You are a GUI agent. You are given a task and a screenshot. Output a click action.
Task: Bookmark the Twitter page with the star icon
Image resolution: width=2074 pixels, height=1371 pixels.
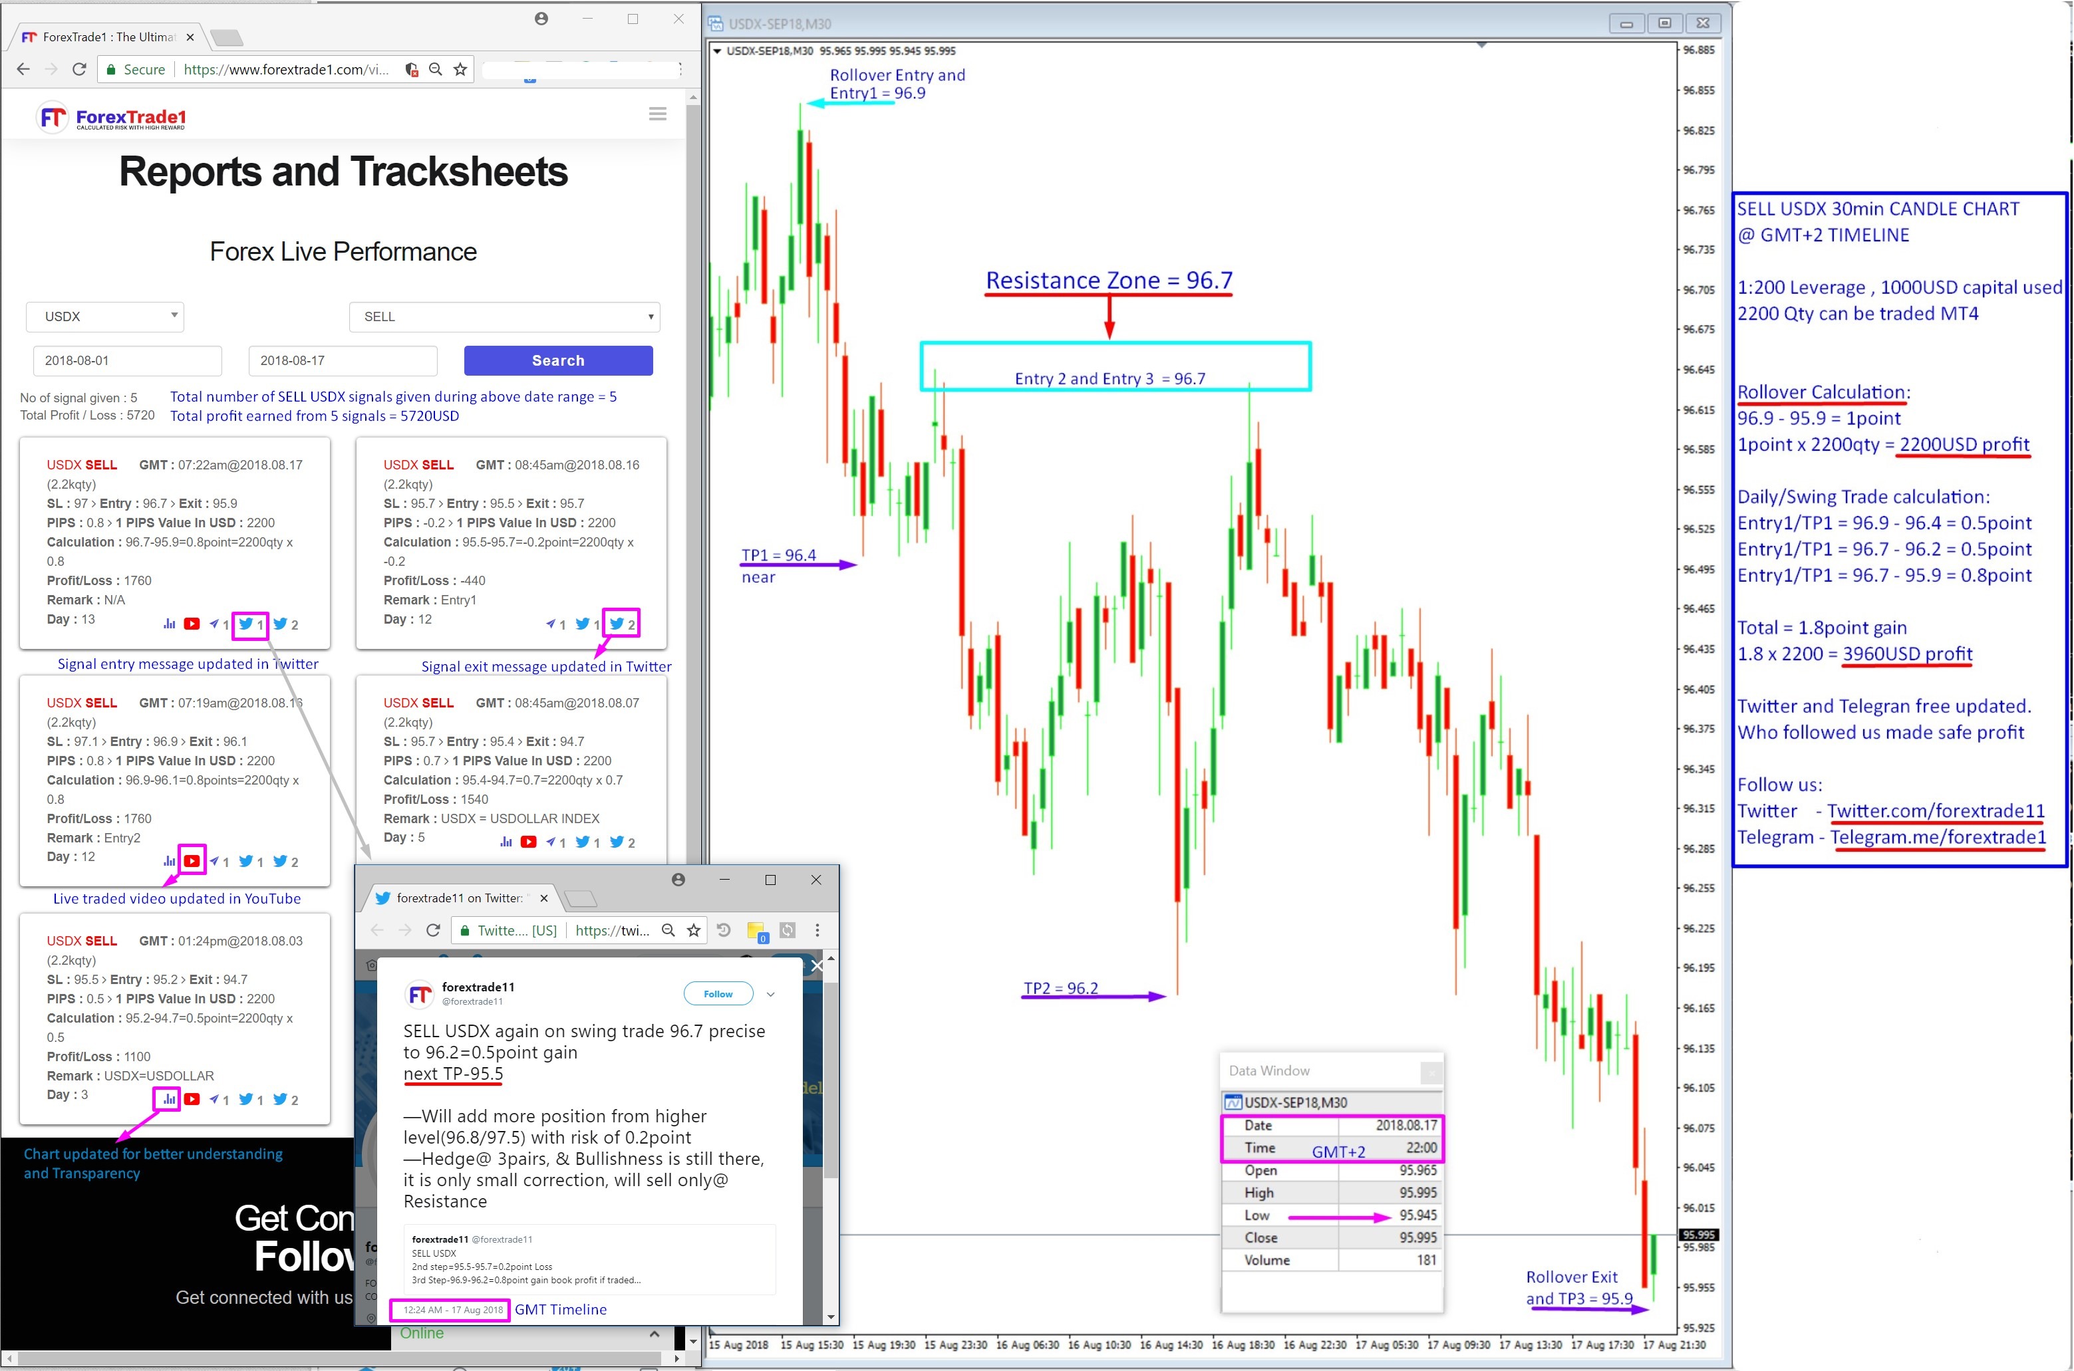click(694, 930)
